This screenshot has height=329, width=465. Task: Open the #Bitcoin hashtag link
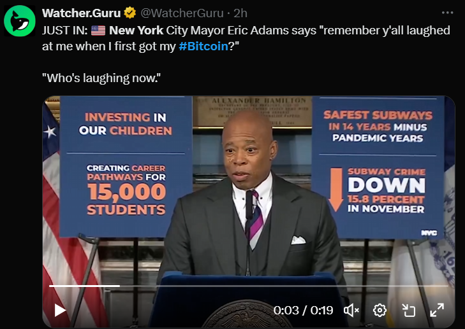coord(203,46)
